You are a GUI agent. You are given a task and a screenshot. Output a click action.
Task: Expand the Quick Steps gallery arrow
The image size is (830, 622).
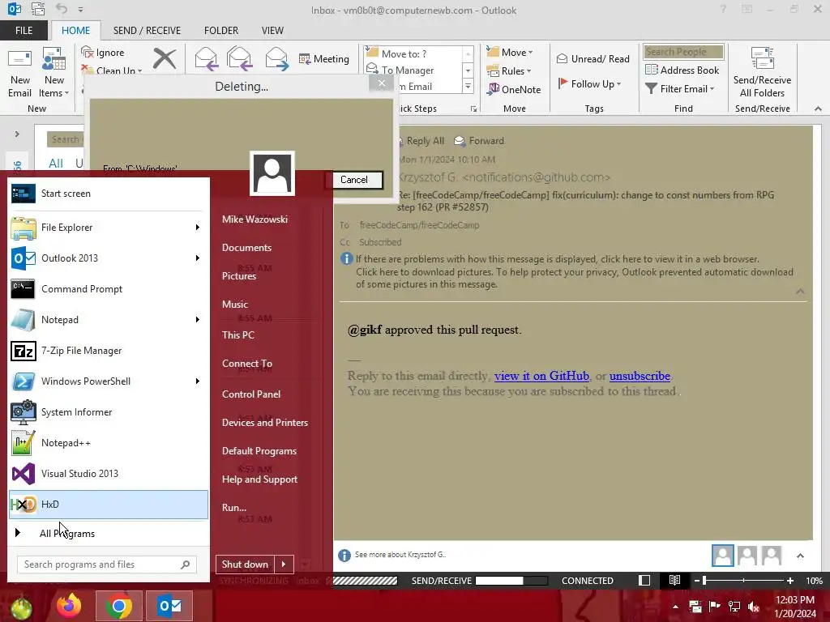(x=468, y=86)
